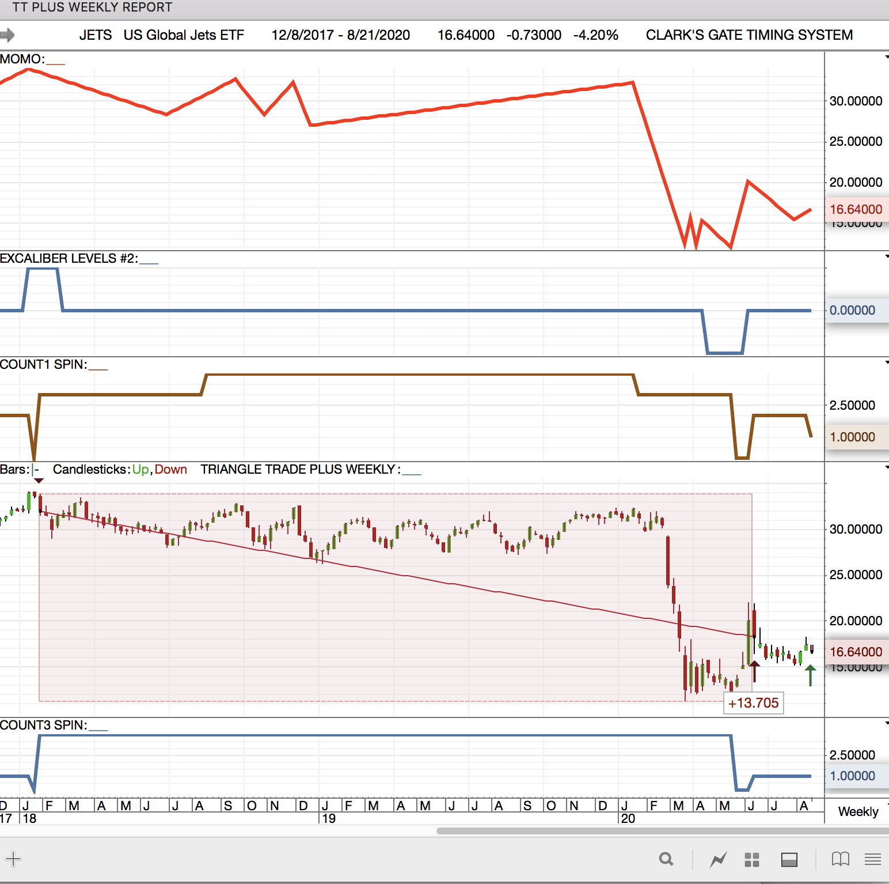Click the -0.73000 price change value
Image resolution: width=889 pixels, height=884 pixels.
point(534,35)
